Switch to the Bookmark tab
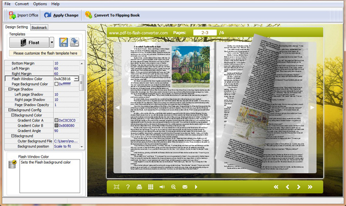Viewport: 346px width, 206px height. [x=39, y=27]
